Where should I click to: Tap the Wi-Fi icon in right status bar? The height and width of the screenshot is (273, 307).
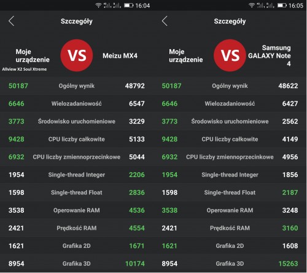coord(252,6)
